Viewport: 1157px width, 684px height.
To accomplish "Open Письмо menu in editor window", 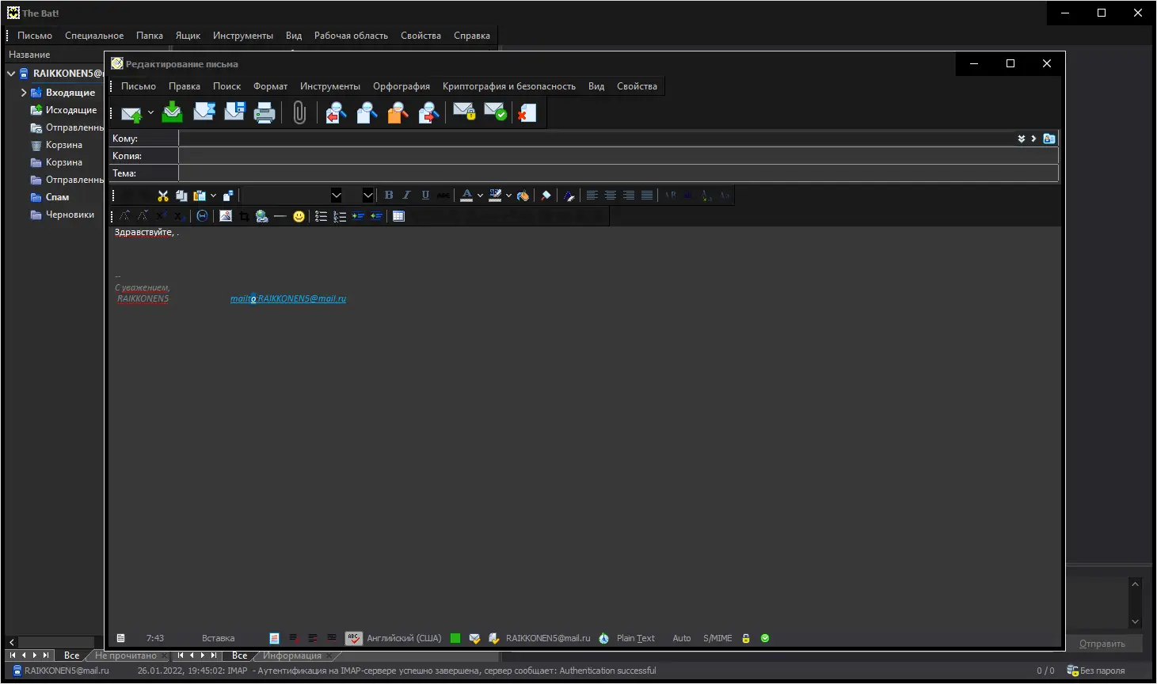I will tap(139, 86).
